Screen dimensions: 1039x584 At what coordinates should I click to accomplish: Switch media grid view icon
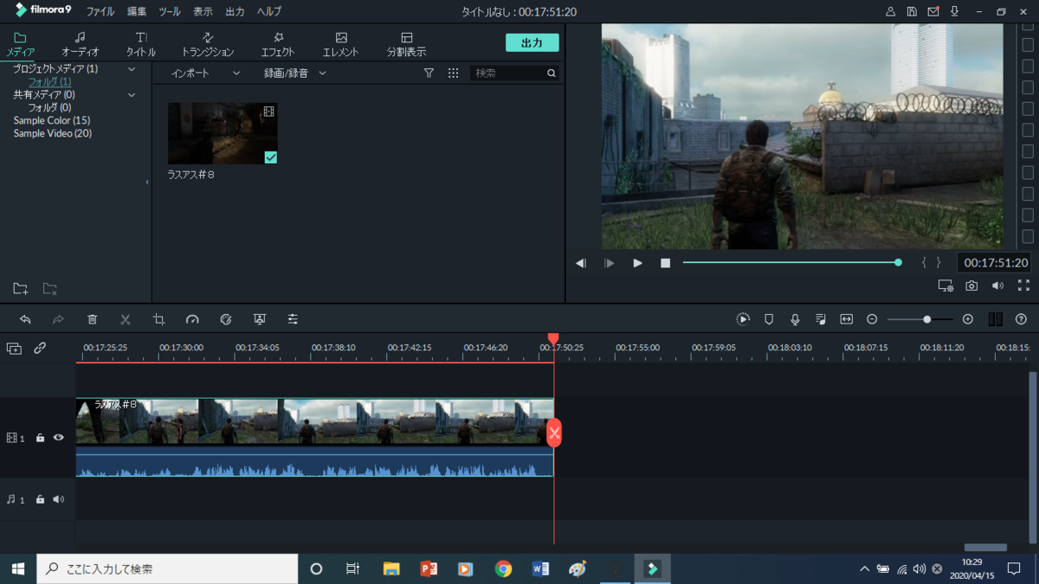[x=453, y=74]
